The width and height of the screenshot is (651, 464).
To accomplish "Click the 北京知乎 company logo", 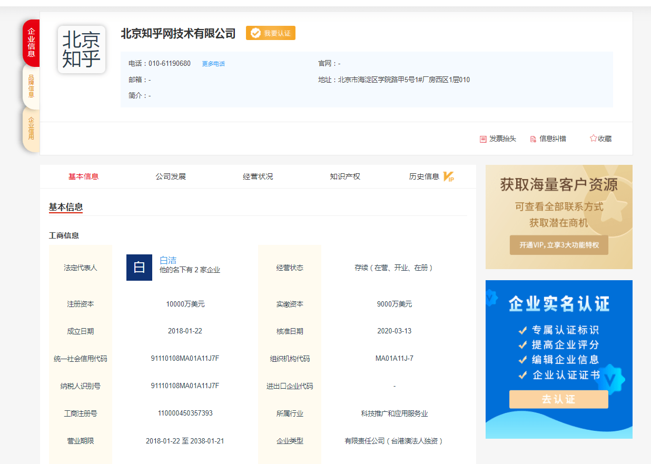I will coord(82,50).
